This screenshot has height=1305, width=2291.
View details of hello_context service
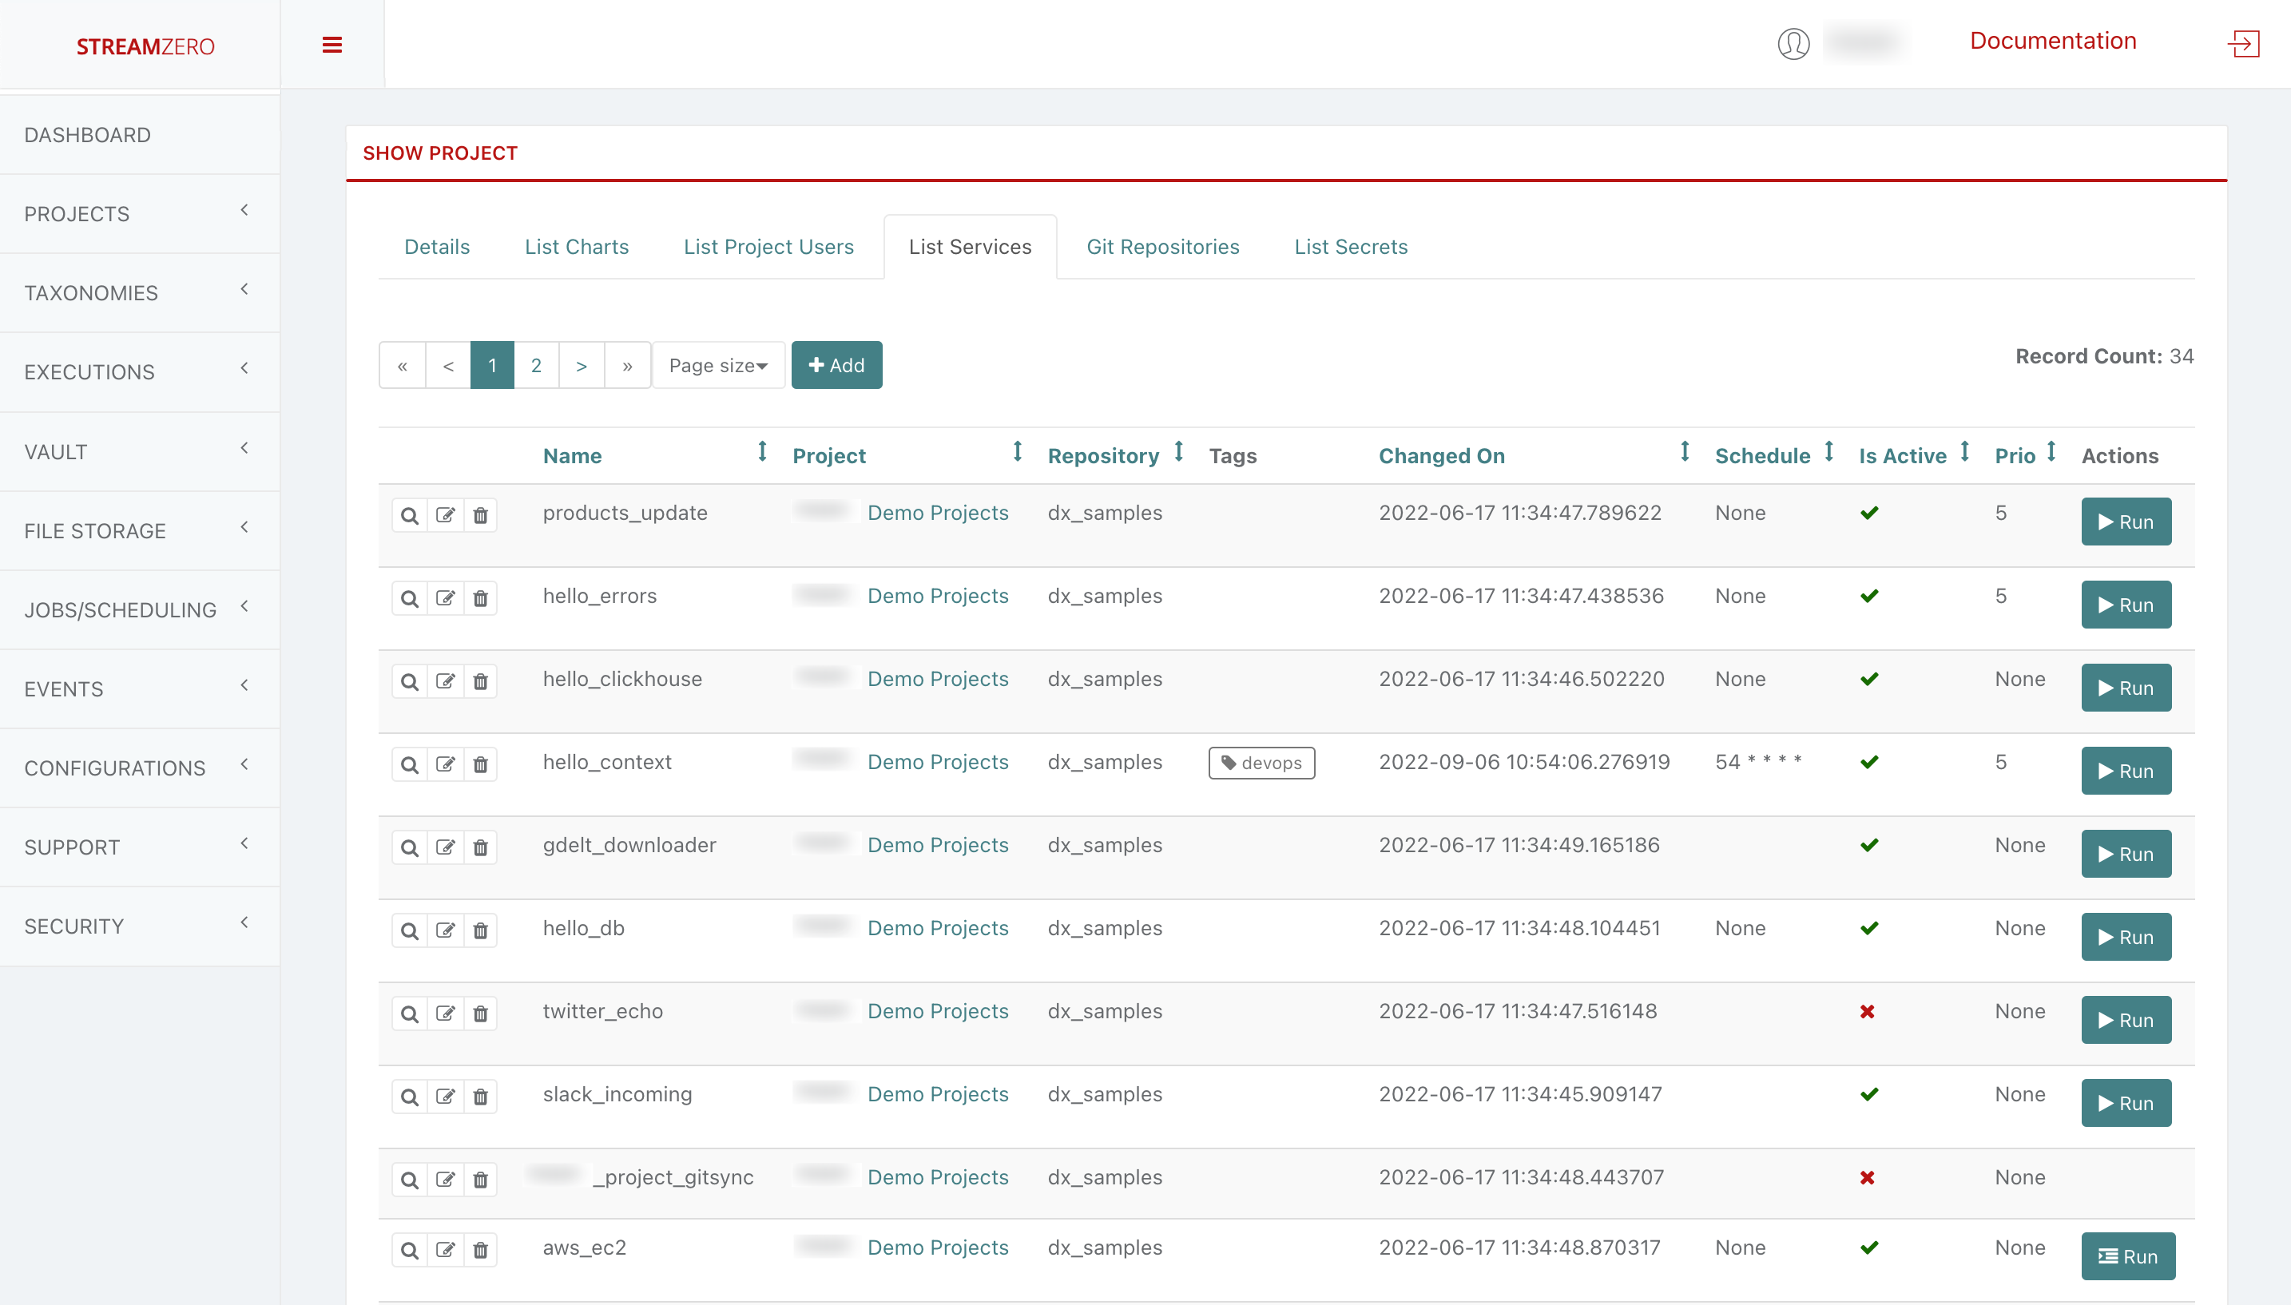[x=410, y=764]
